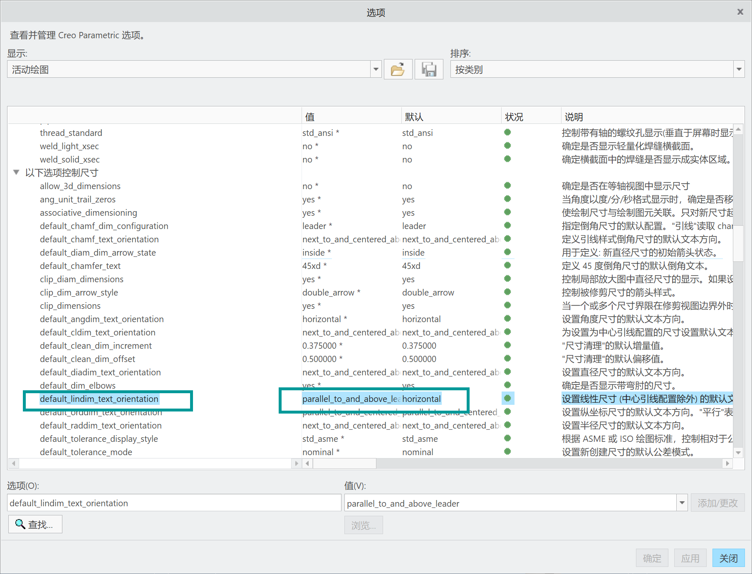The height and width of the screenshot is (574, 752).
Task: Click the Add/Change button
Action: (717, 503)
